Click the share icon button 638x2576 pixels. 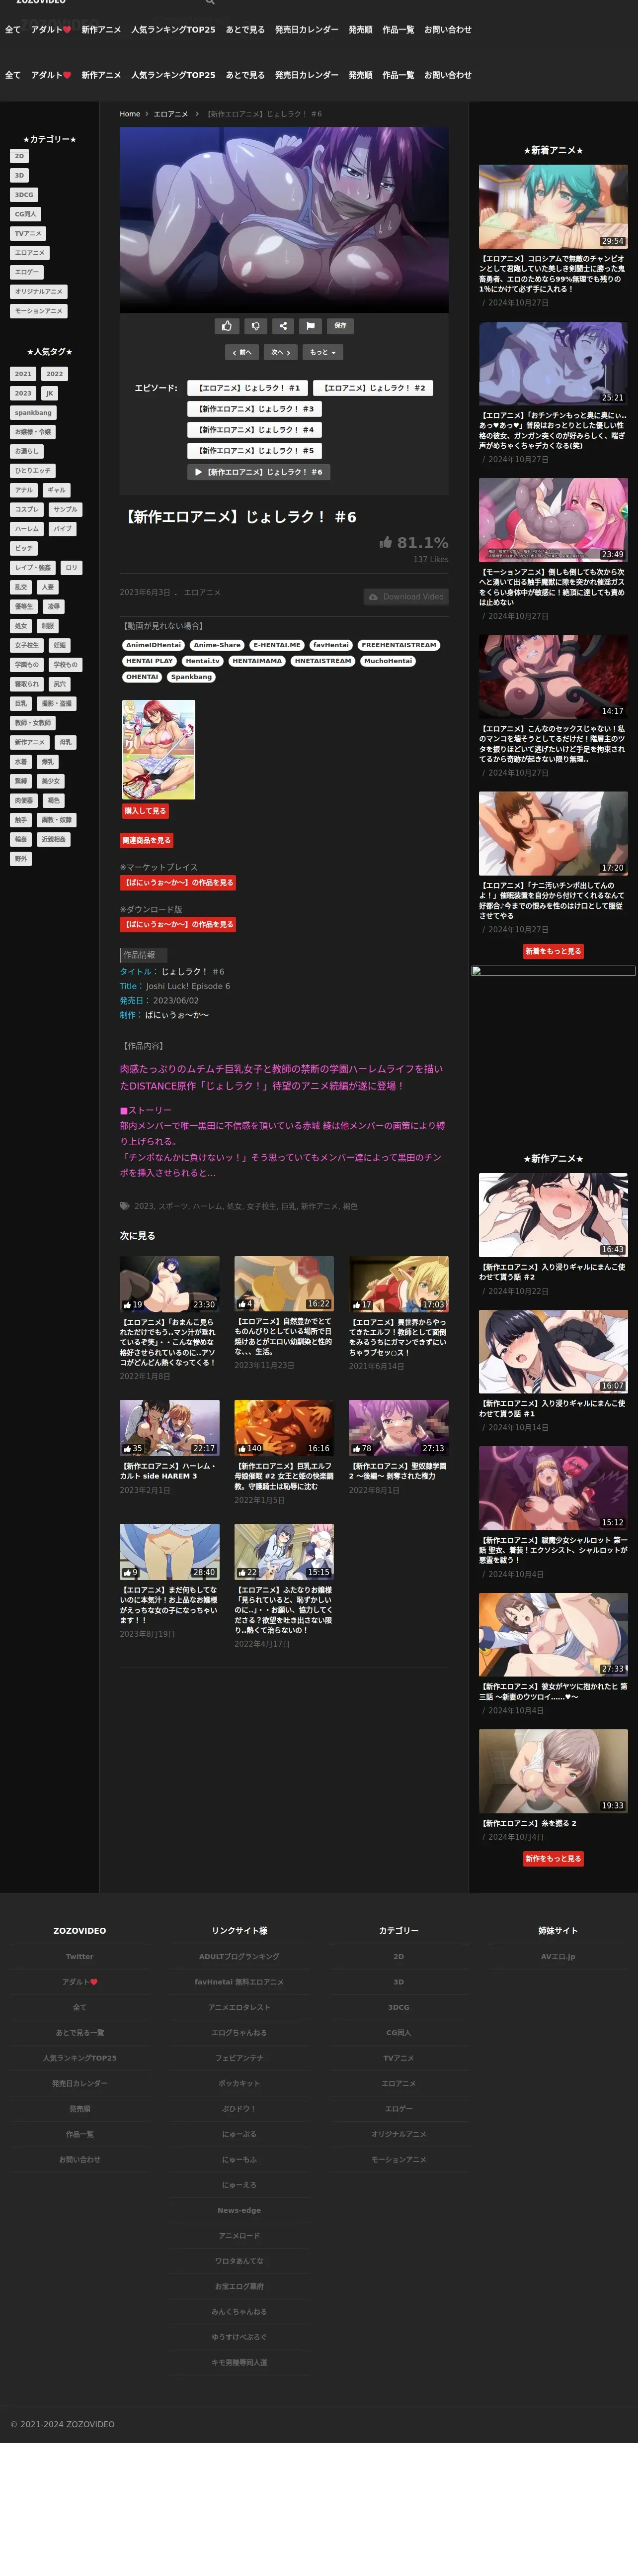tap(283, 325)
